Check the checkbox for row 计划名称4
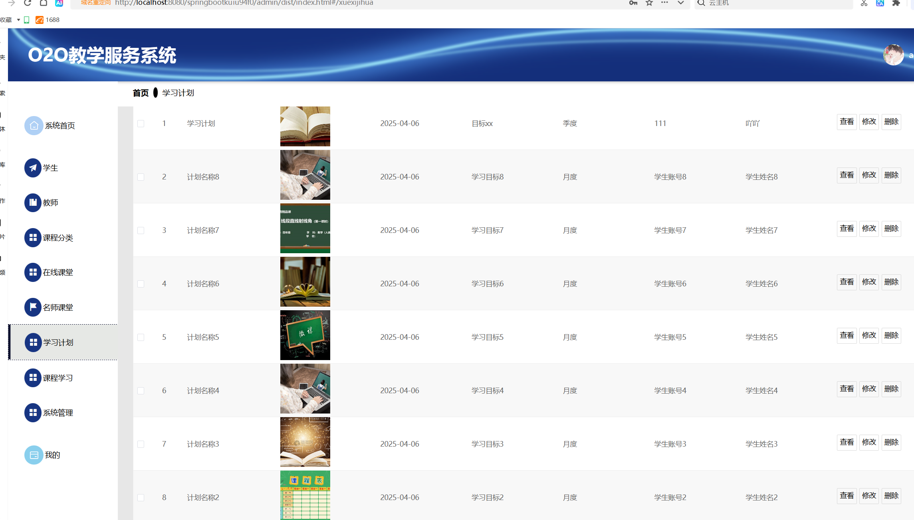The height and width of the screenshot is (520, 914). pyautogui.click(x=141, y=391)
